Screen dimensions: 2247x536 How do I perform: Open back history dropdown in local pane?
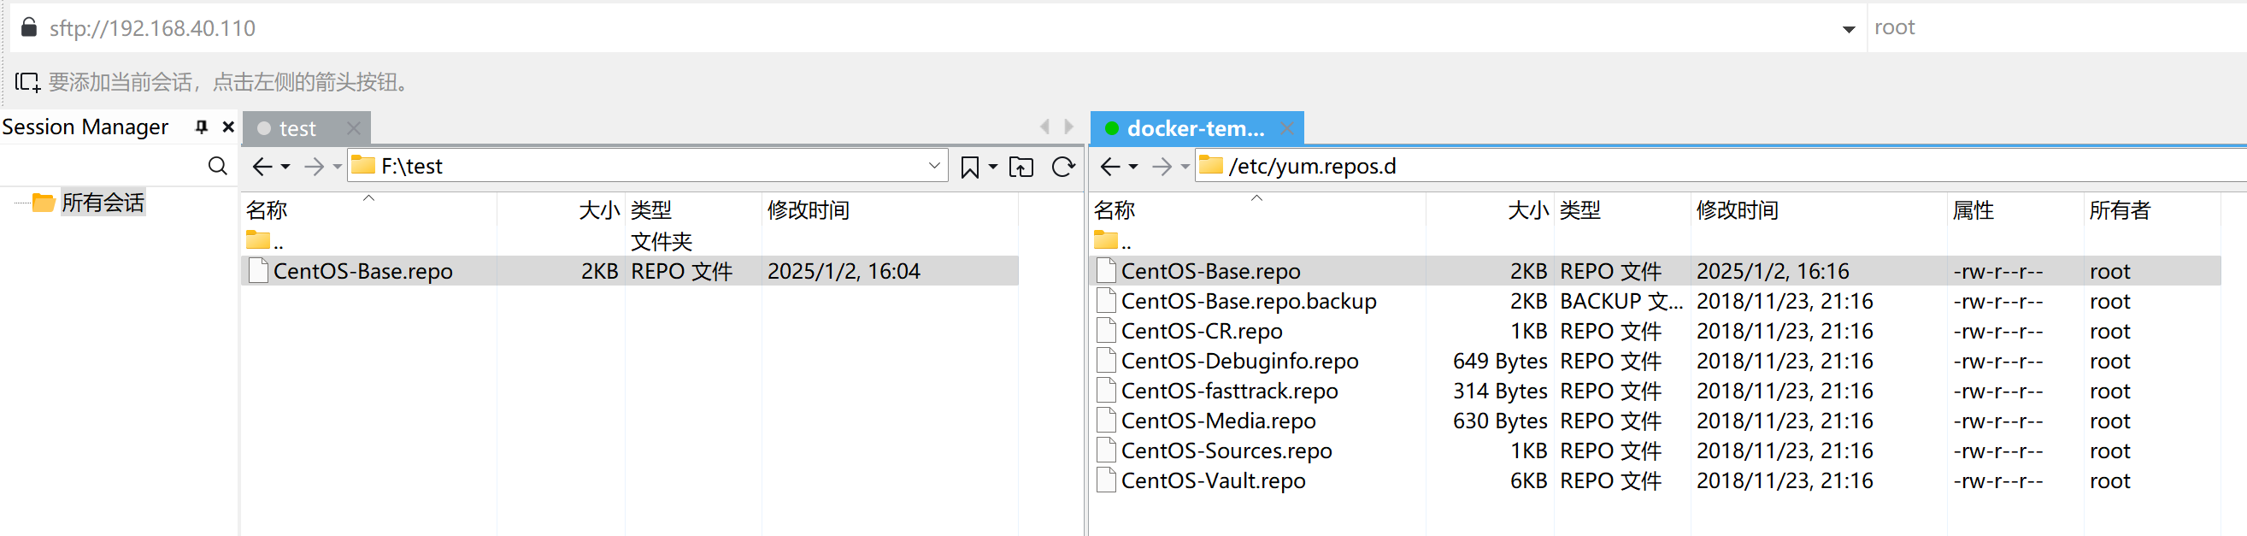[x=285, y=167]
